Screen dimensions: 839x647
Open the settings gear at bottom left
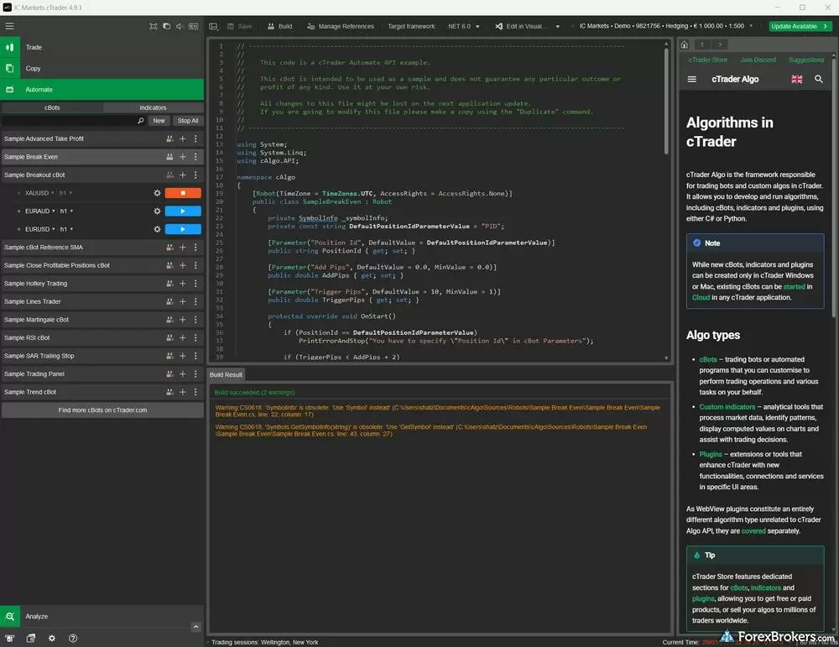pyautogui.click(x=51, y=638)
